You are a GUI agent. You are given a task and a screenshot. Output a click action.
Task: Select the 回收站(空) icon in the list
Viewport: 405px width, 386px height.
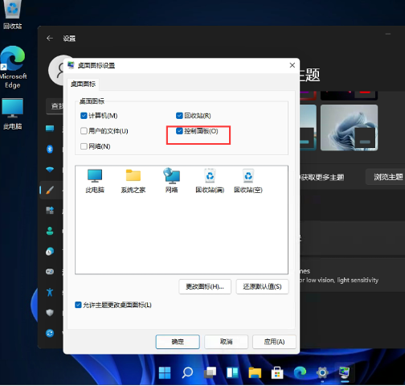pos(248,181)
